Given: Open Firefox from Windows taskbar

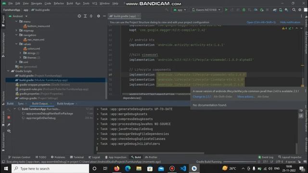Looking at the screenshot, I should pos(116,169).
